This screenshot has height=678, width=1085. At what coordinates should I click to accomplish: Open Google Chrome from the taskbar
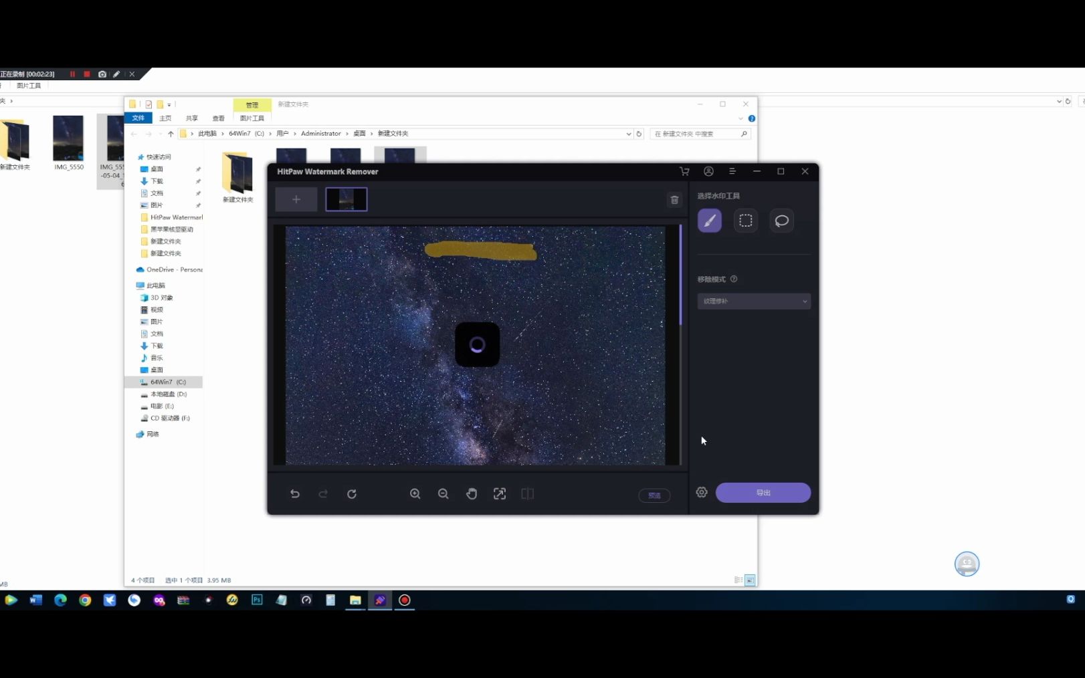[85, 600]
